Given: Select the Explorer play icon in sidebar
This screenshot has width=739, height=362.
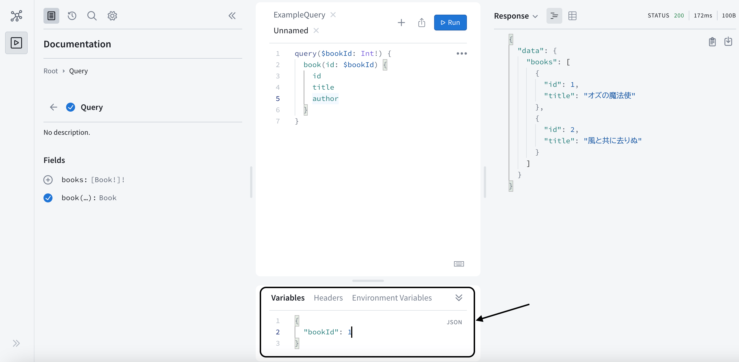Looking at the screenshot, I should tap(16, 43).
